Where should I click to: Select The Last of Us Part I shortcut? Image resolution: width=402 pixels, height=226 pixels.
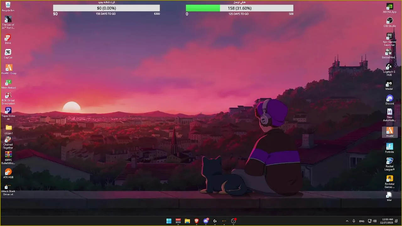8,22
